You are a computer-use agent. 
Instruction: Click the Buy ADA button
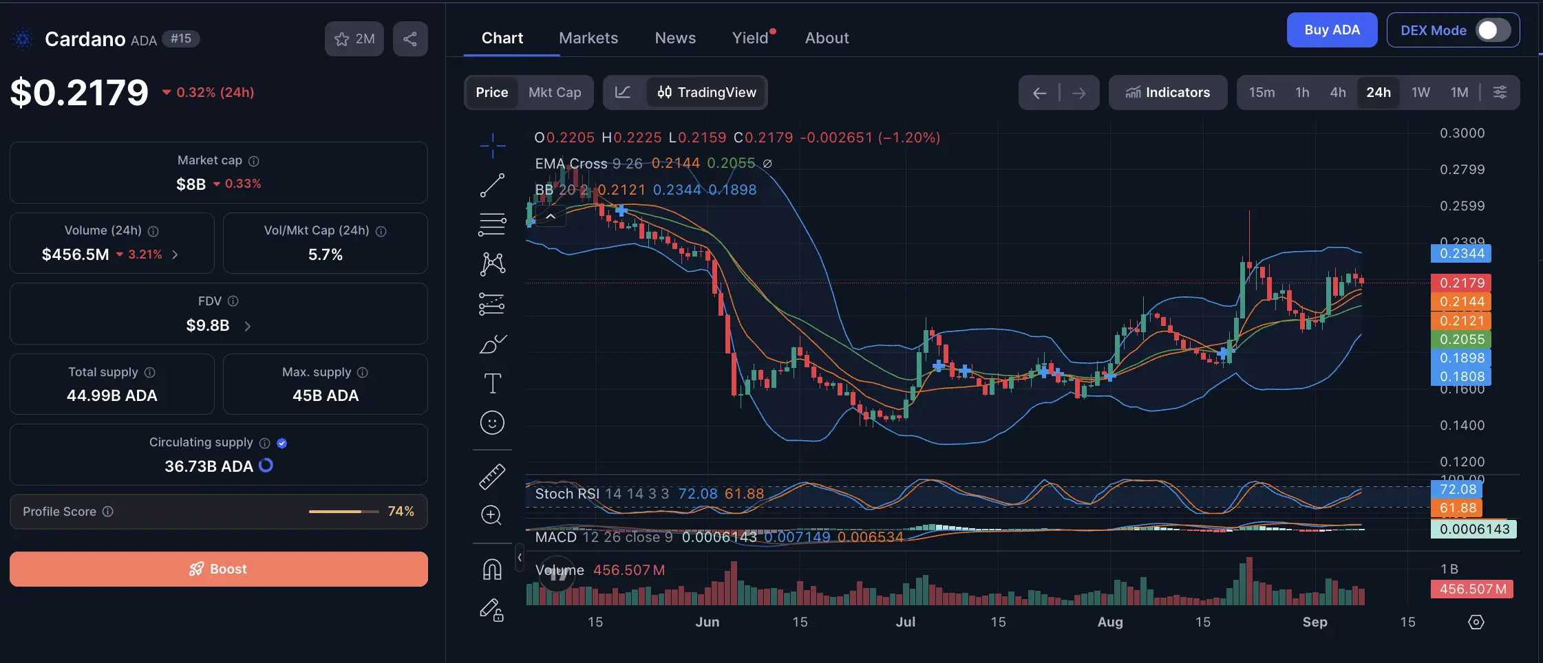click(x=1332, y=30)
